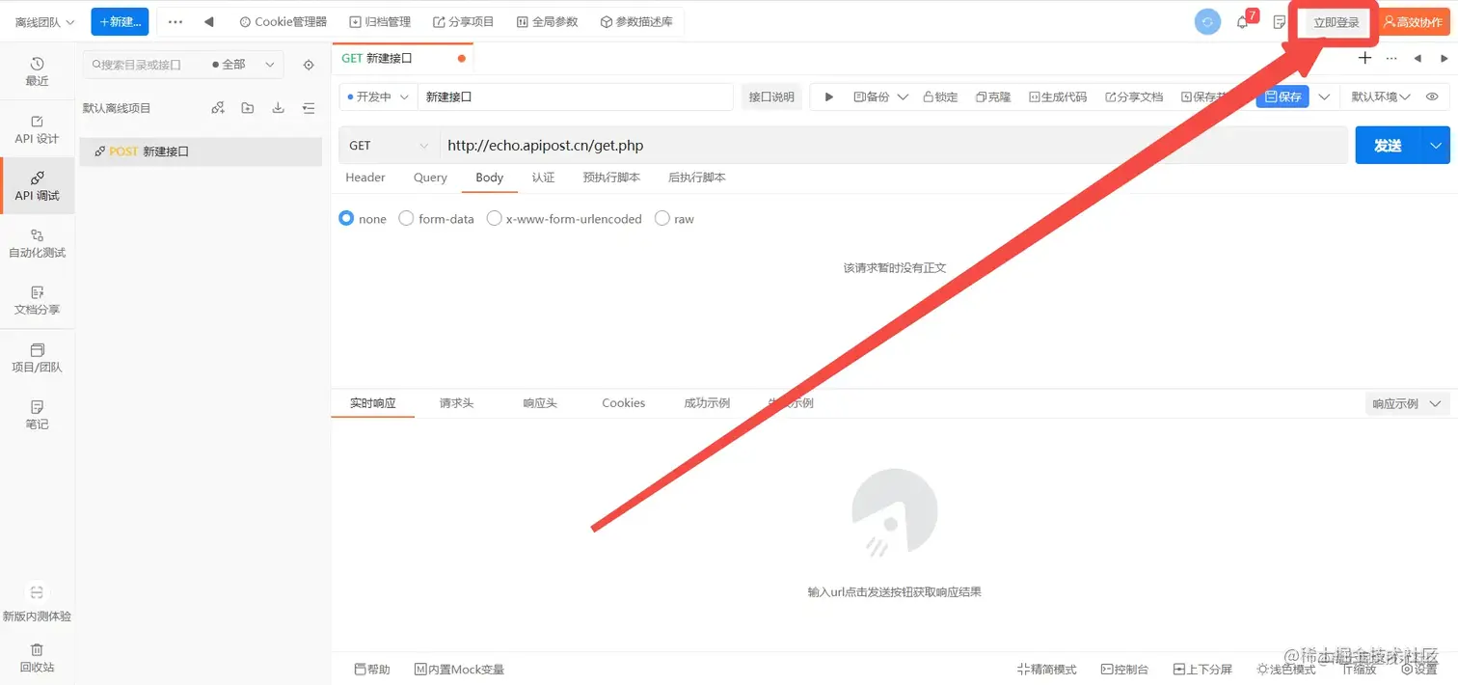Click the locate-current-interface target icon
The height and width of the screenshot is (685, 1458).
click(x=309, y=65)
